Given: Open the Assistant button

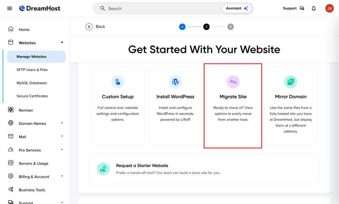Looking at the screenshot, I should click(237, 8).
